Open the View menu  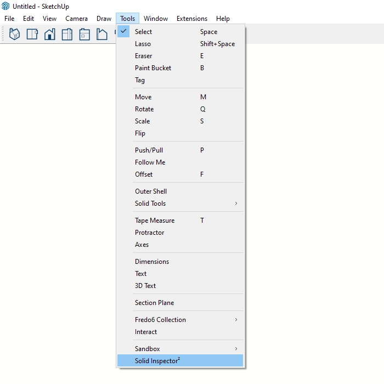pyautogui.click(x=49, y=19)
